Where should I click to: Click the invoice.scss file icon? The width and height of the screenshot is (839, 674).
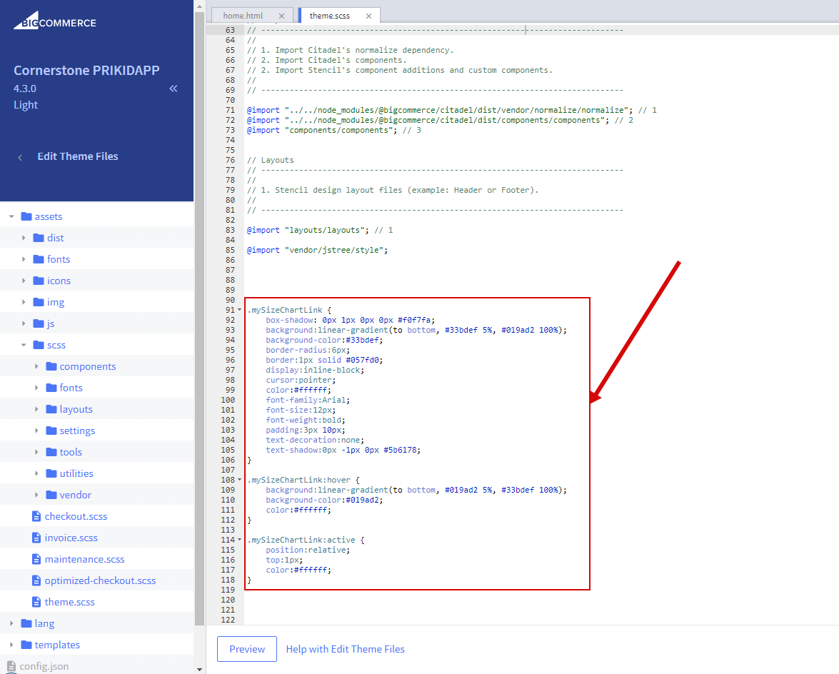pyautogui.click(x=36, y=538)
